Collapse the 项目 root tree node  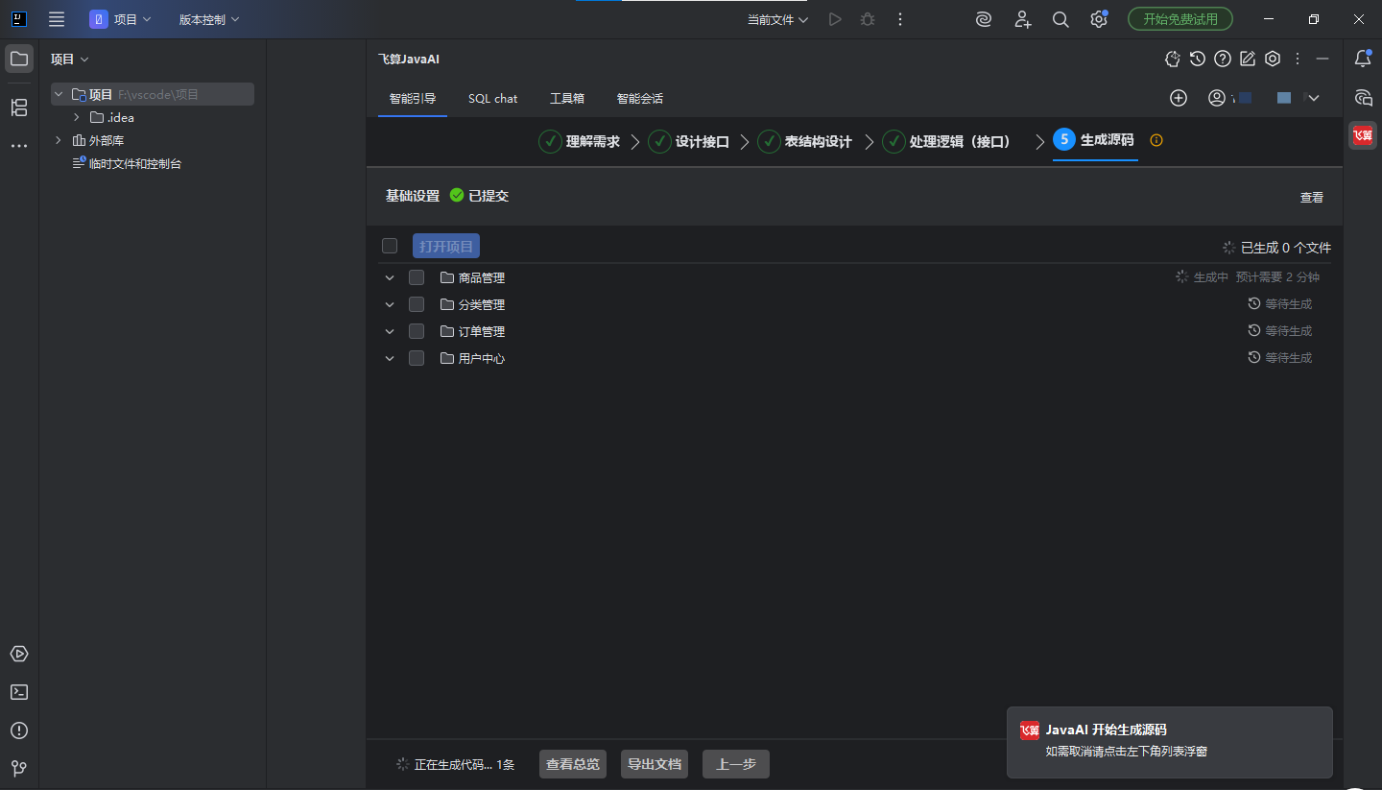(59, 94)
